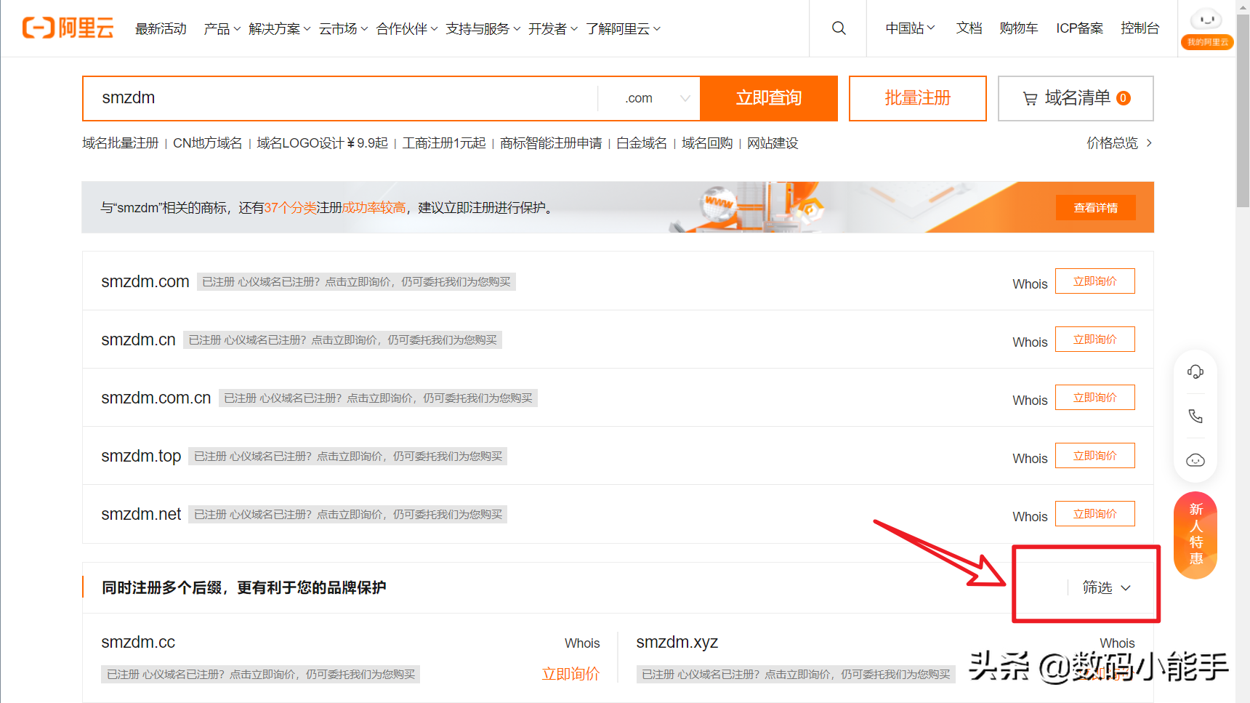Click the user avatar icon
1250x703 pixels.
coord(1207,20)
